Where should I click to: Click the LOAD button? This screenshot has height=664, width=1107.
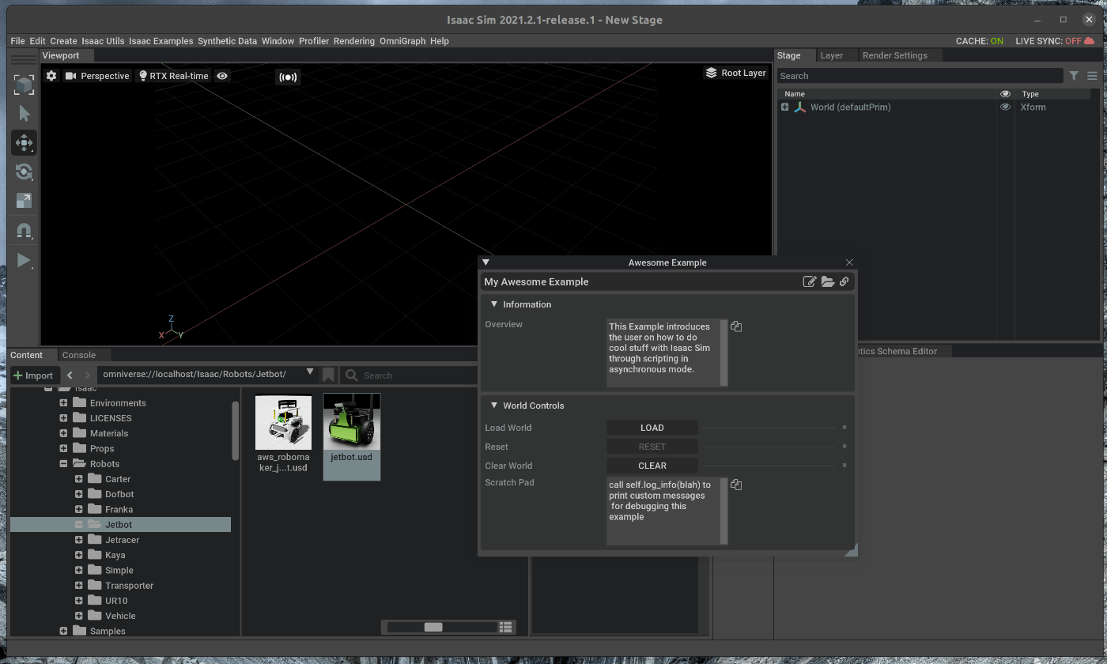pyautogui.click(x=652, y=428)
